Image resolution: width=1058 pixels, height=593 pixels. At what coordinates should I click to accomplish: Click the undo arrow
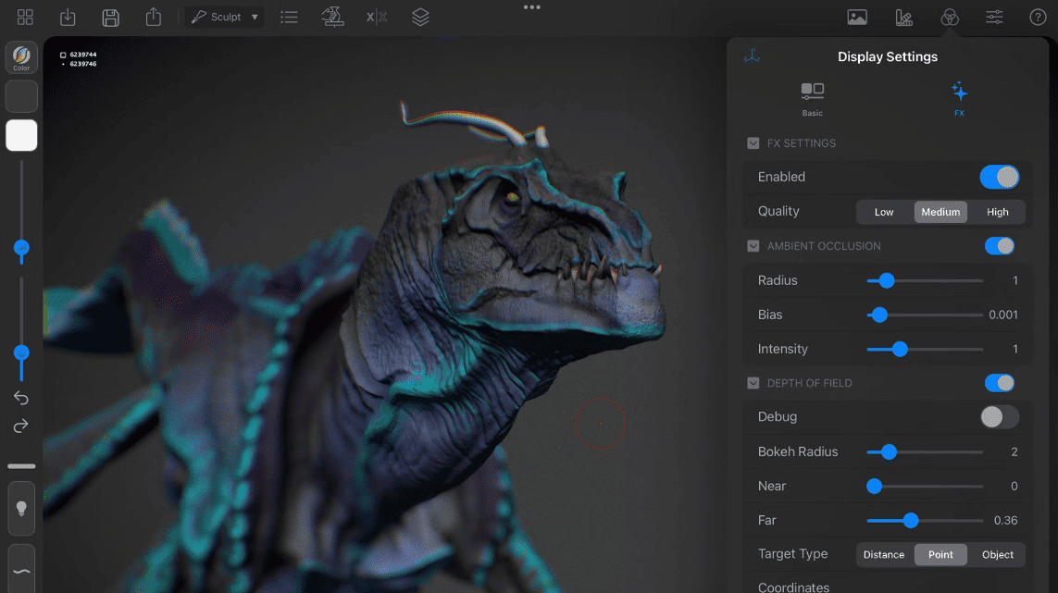pyautogui.click(x=21, y=398)
